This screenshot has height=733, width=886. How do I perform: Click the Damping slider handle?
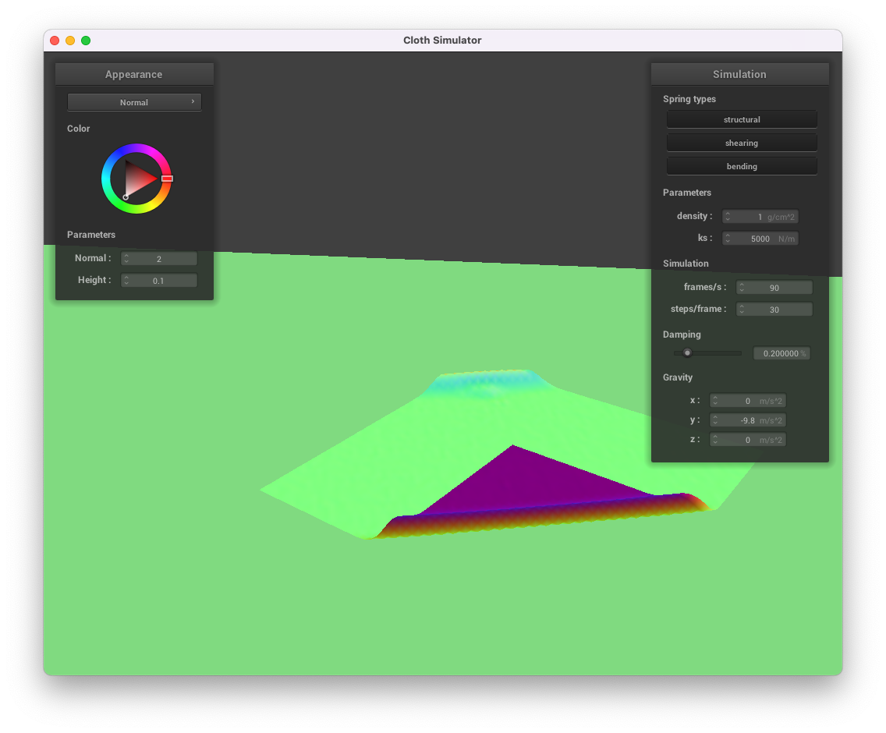click(x=687, y=353)
